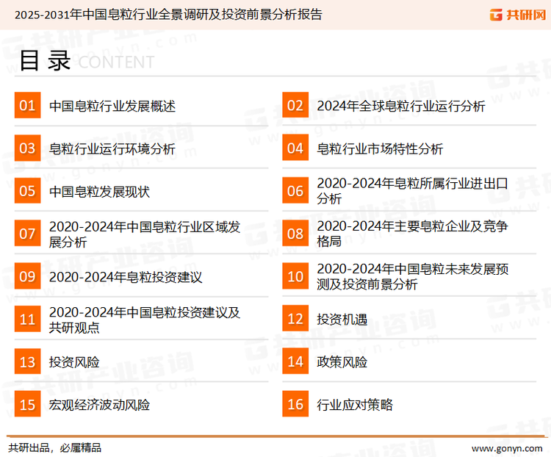The height and width of the screenshot is (457, 551).
Task: Open chapter 中国皂粒投资建议及共研观点
Action: pos(145,320)
